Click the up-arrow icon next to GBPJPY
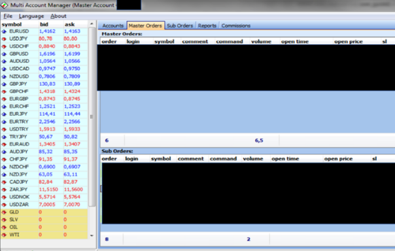This screenshot has width=395, height=251. tap(4, 84)
